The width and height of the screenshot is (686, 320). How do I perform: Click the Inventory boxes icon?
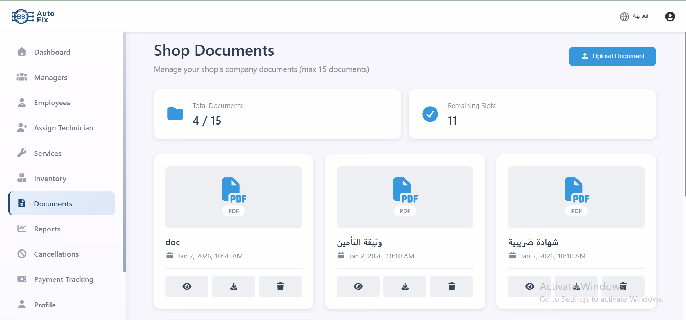tap(22, 178)
